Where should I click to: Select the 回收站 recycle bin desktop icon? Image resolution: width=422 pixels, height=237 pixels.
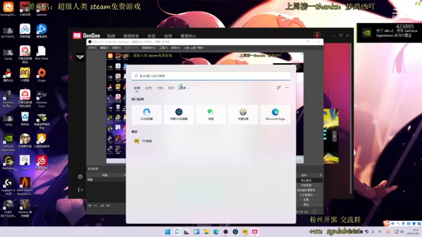pyautogui.click(x=25, y=118)
